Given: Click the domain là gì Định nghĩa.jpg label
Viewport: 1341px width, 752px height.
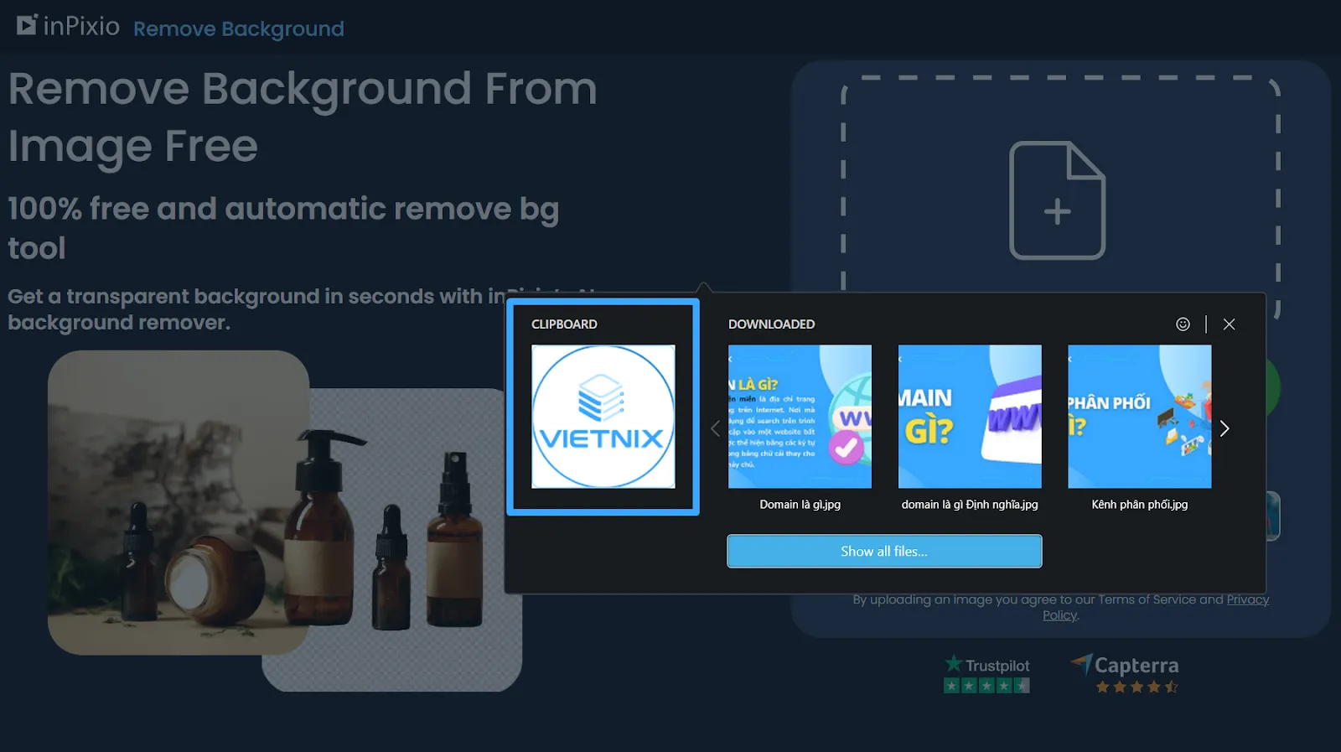Looking at the screenshot, I should pos(970,505).
